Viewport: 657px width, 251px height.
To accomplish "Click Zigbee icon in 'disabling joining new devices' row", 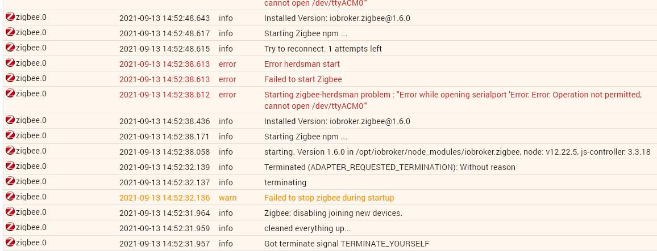I will pyautogui.click(x=10, y=212).
